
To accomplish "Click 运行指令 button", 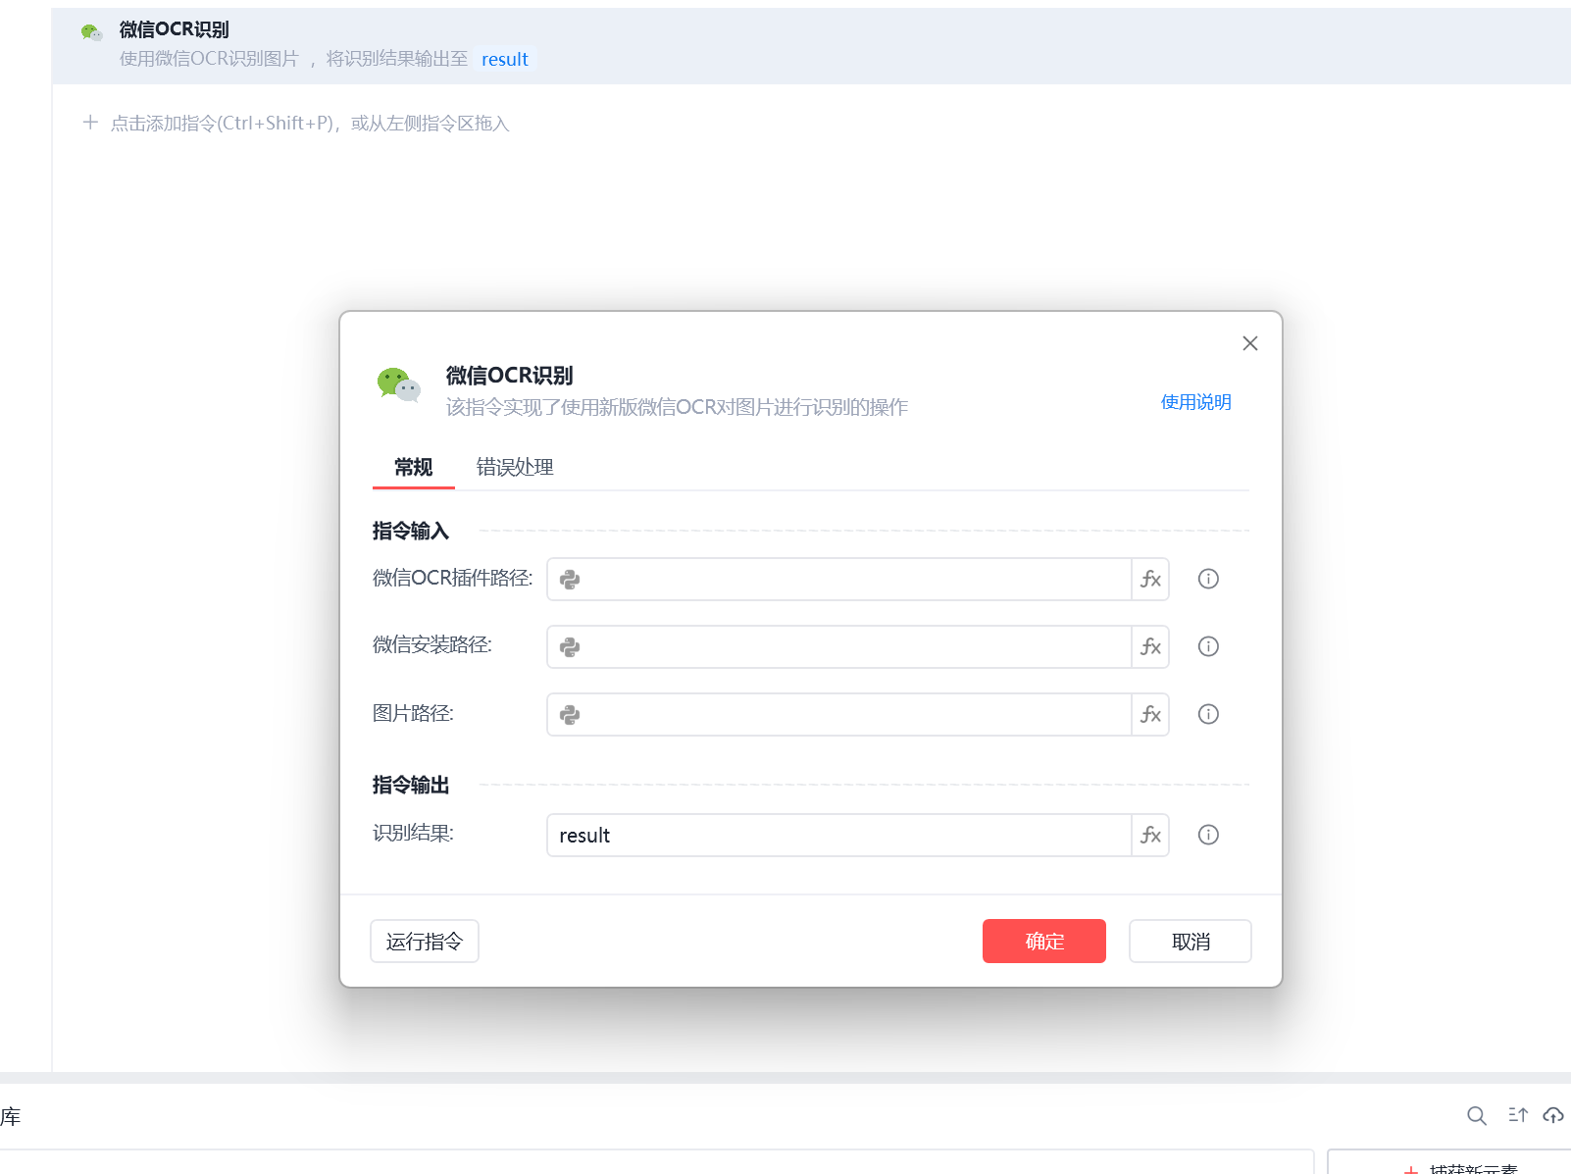I will [425, 942].
